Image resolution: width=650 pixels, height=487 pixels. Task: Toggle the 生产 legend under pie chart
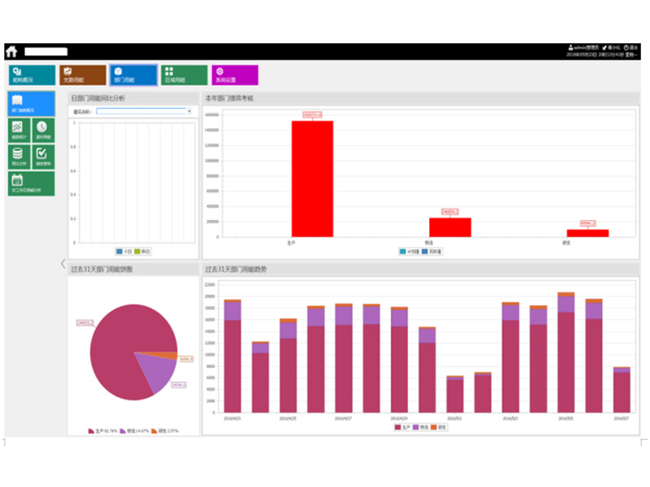103,431
